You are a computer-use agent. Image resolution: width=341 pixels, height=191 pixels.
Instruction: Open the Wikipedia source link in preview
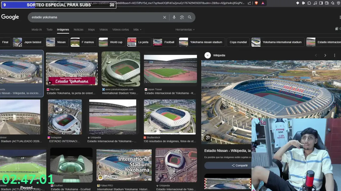click(x=219, y=55)
